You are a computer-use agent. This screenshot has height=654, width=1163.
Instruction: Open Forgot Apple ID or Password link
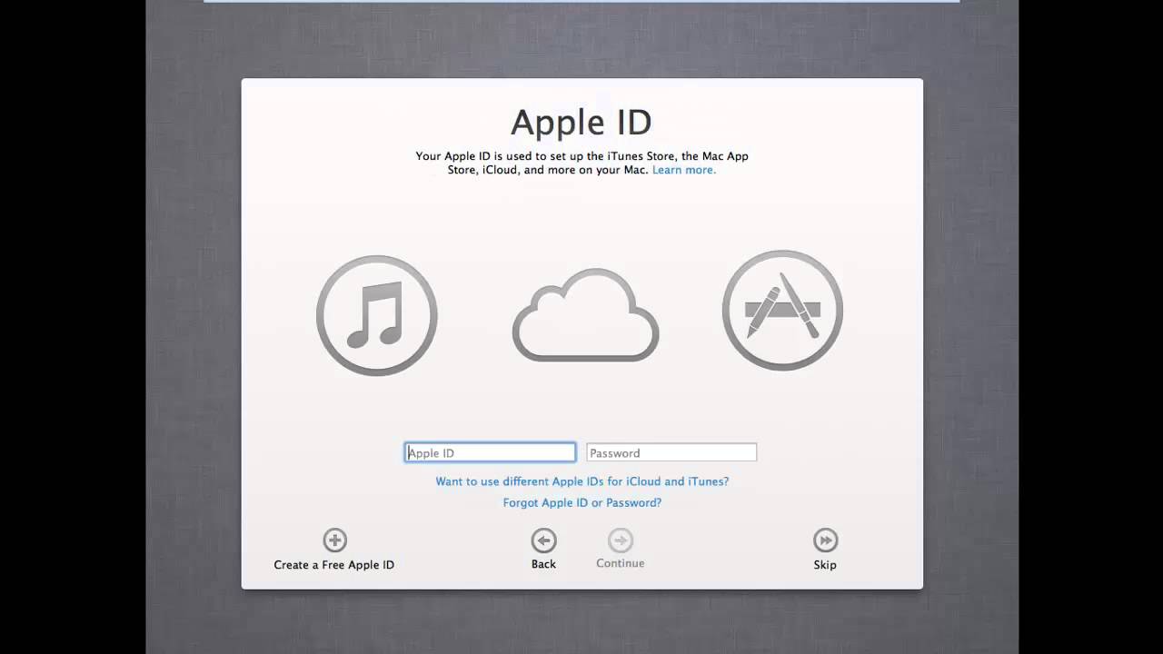[582, 502]
